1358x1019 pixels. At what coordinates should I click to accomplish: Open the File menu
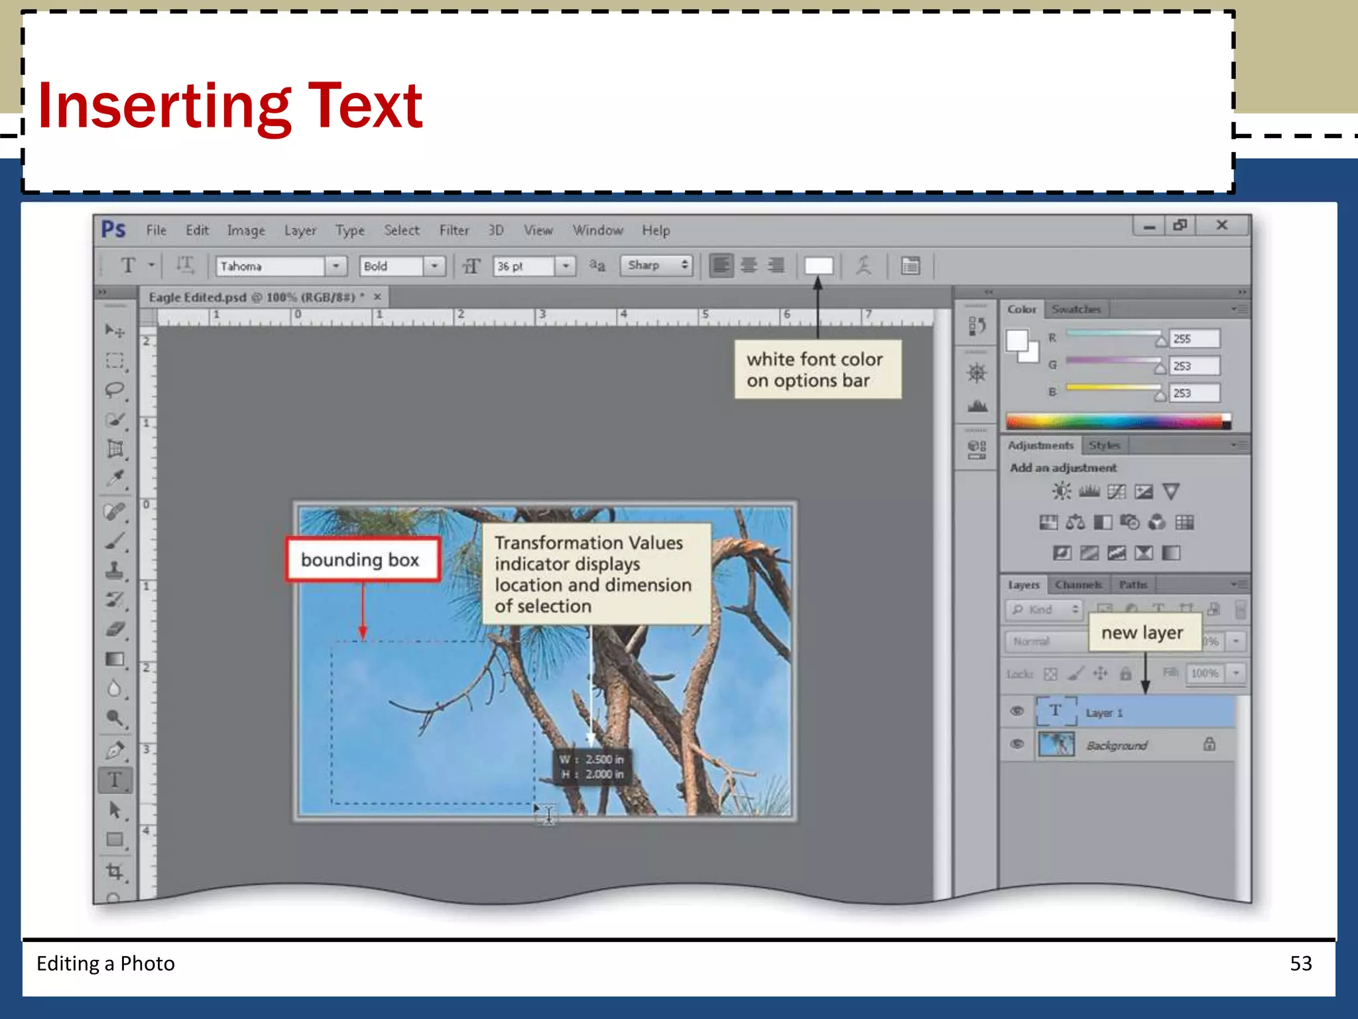156,230
